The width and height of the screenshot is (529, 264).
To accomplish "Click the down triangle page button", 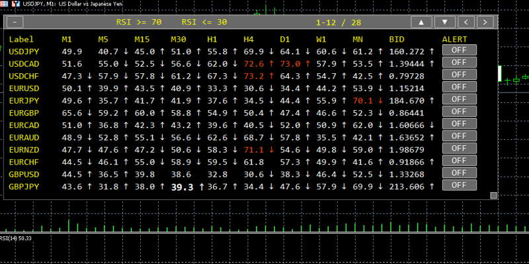I will click(444, 22).
